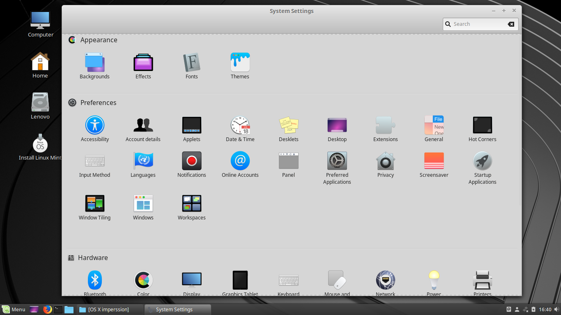Clear the search field text
Viewport: 561px width, 315px height.
tap(511, 24)
